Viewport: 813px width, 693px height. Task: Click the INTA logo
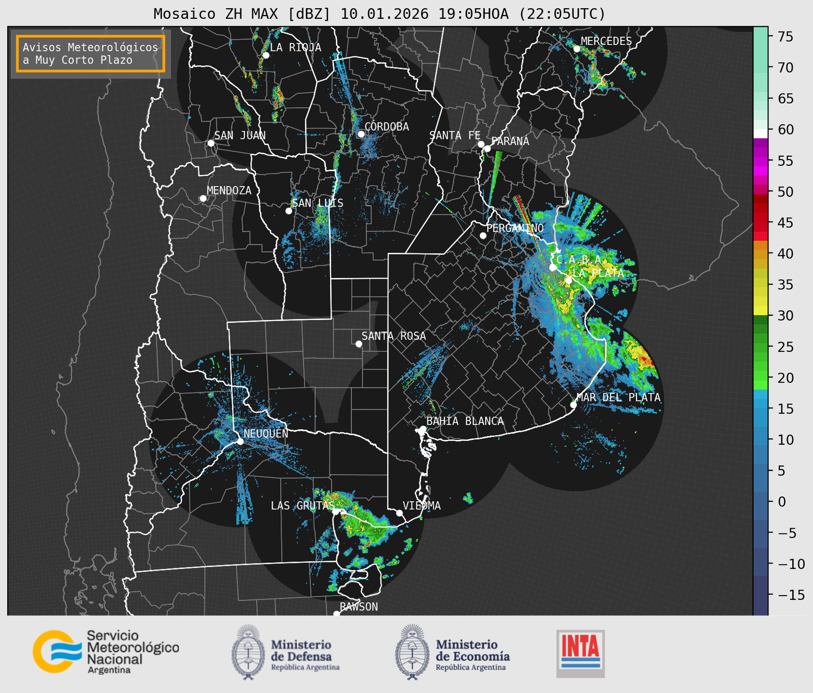[x=581, y=653]
